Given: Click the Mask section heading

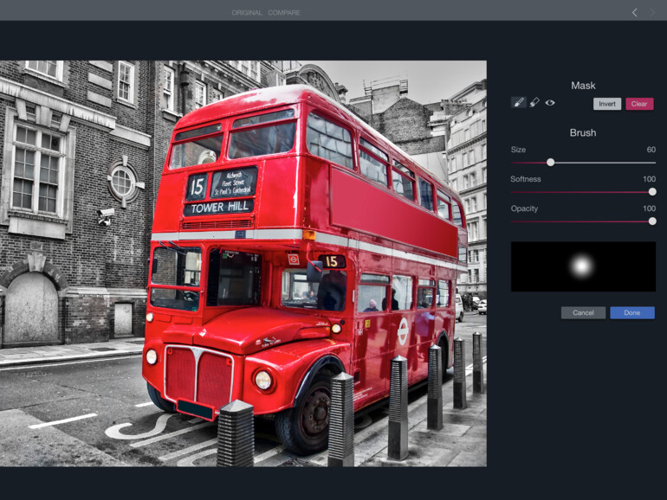Looking at the screenshot, I should 583,86.
